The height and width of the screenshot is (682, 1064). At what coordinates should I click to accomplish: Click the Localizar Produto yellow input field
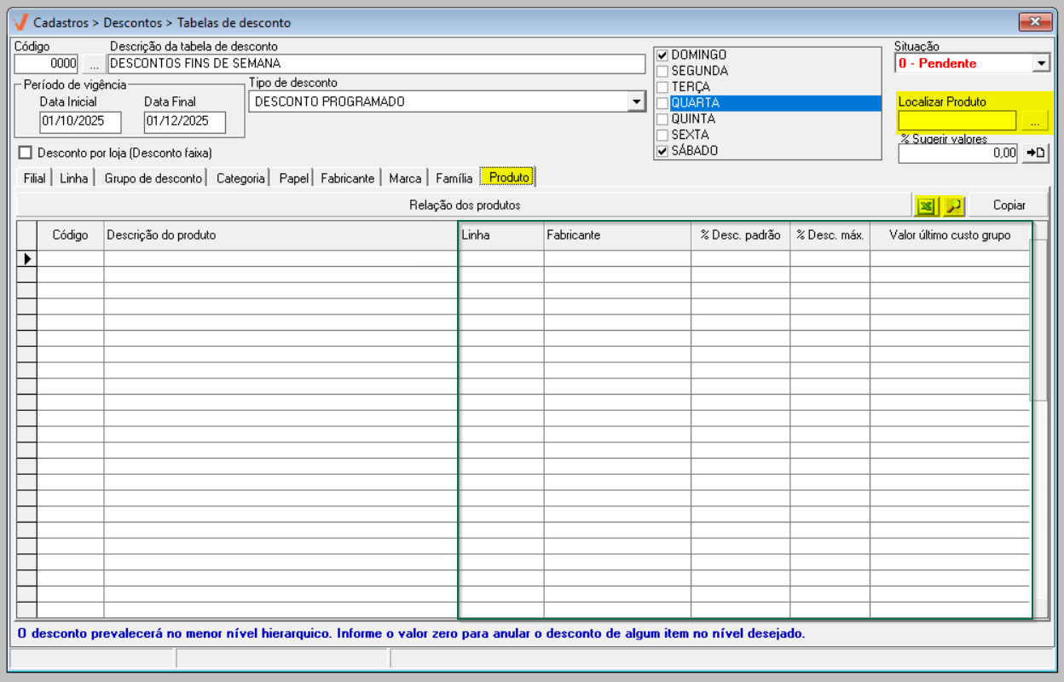click(957, 121)
